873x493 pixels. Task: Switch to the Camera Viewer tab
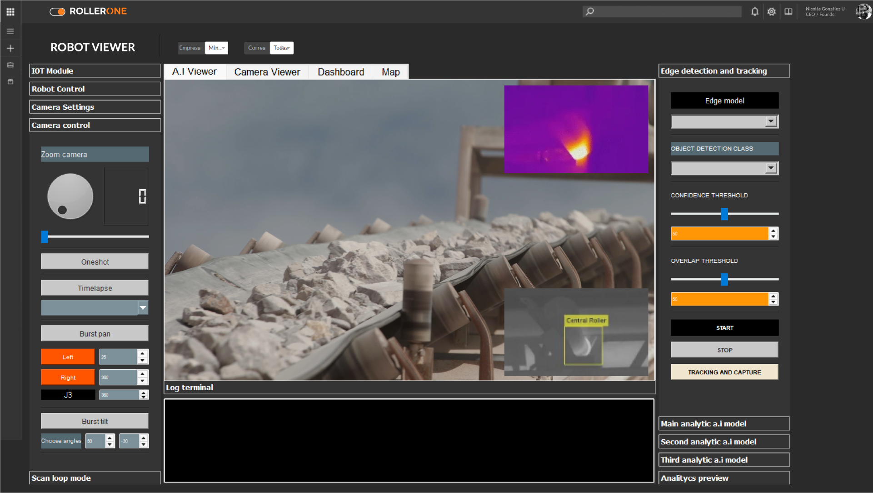[x=267, y=72]
